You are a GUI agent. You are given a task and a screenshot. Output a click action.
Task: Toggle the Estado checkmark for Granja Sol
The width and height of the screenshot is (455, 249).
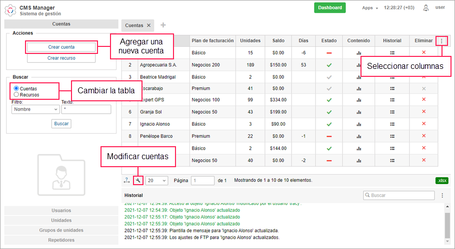click(329, 112)
